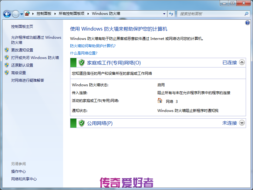Click the Back navigation arrow
The image size is (253, 190).
coord(7,14)
